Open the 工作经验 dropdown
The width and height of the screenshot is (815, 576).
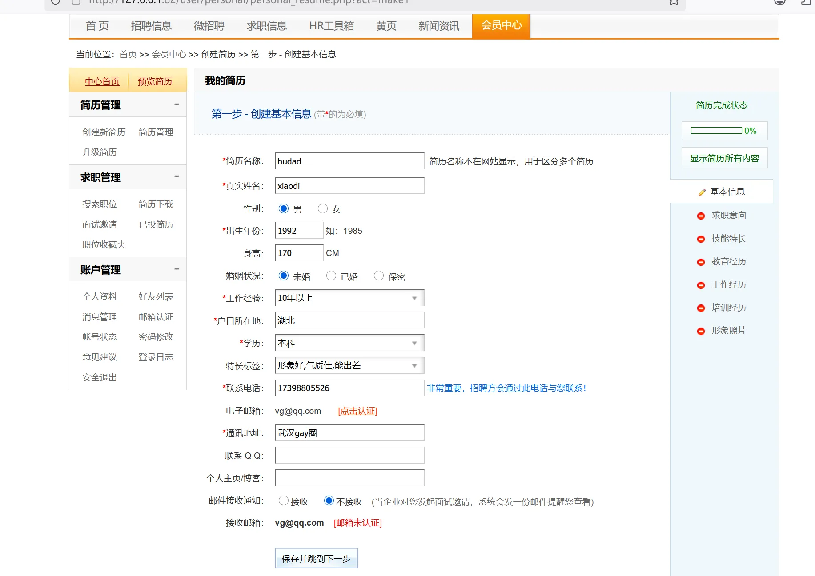click(349, 298)
